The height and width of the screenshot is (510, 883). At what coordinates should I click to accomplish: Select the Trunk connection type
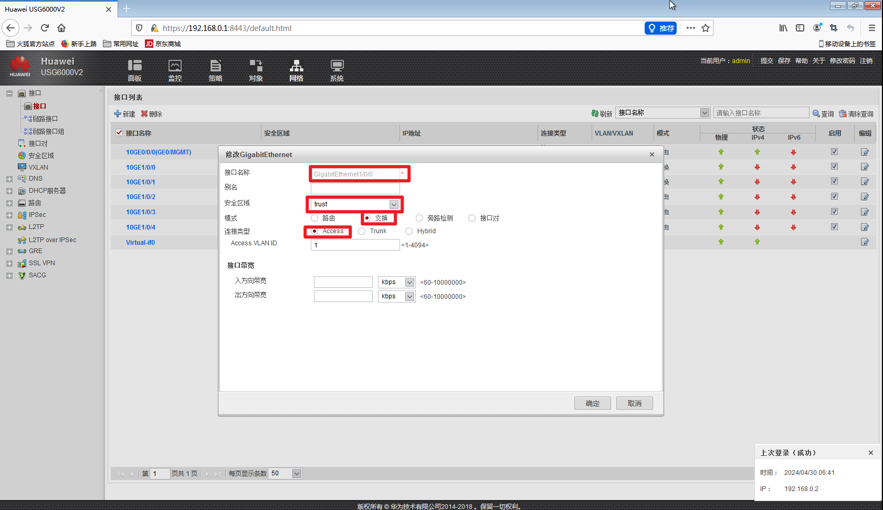click(x=361, y=231)
